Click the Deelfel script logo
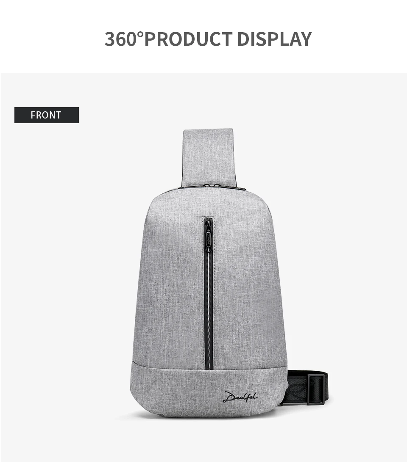The width and height of the screenshot is (407, 466). coord(240,397)
